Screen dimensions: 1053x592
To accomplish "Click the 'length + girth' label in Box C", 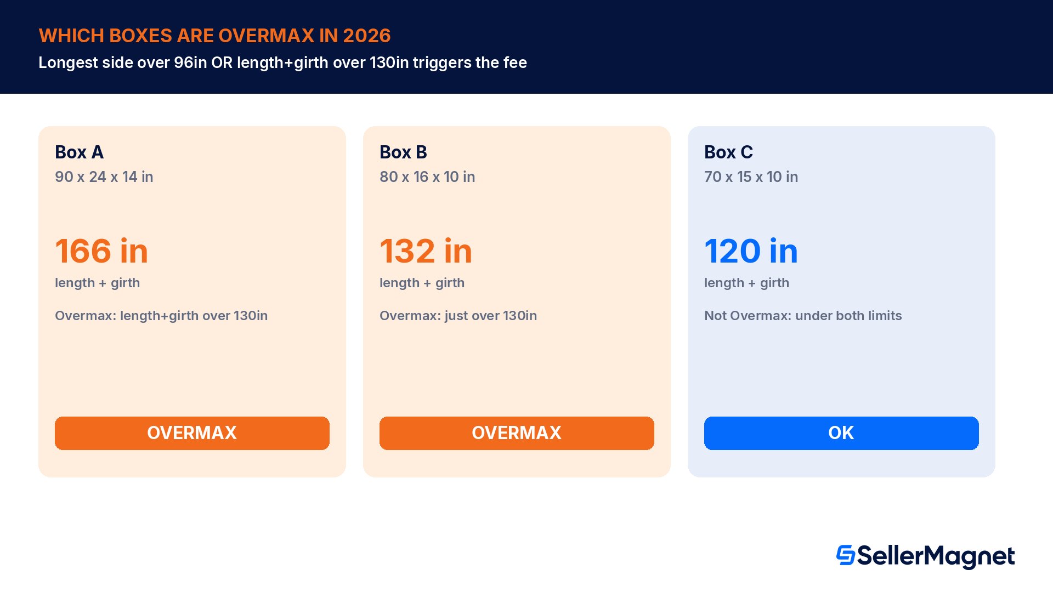I will pos(746,283).
